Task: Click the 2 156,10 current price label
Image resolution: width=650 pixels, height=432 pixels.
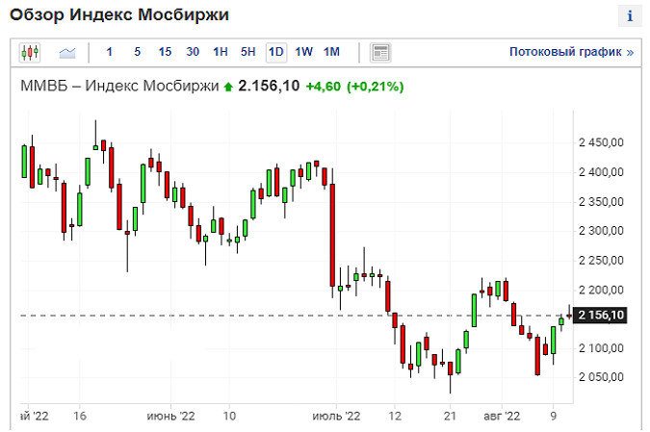Action: tap(600, 316)
